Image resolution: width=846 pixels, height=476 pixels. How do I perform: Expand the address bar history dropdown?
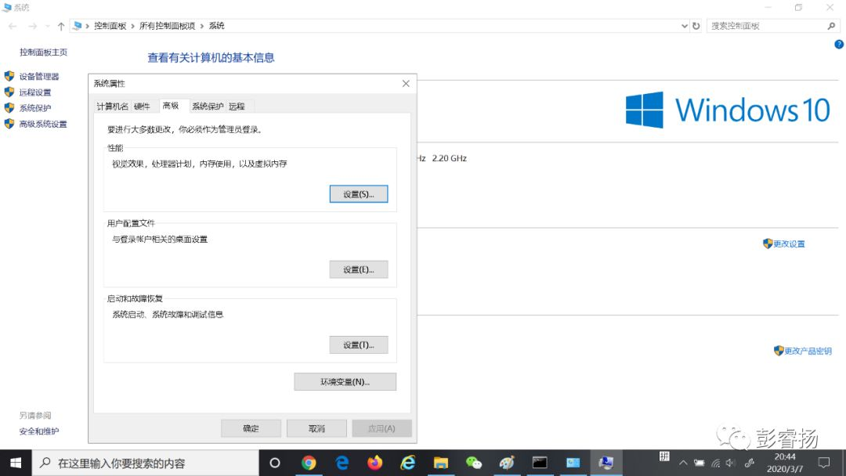[x=684, y=26]
